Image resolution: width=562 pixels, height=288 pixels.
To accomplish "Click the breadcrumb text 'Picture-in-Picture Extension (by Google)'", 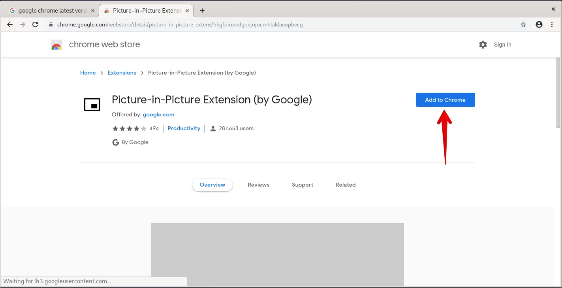I will coord(202,73).
